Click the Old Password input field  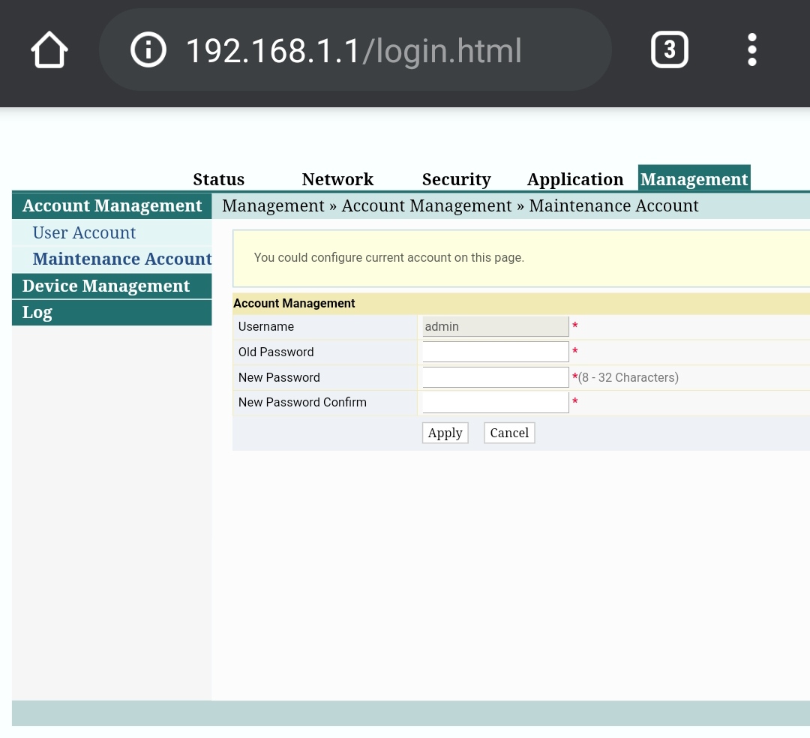tap(495, 351)
